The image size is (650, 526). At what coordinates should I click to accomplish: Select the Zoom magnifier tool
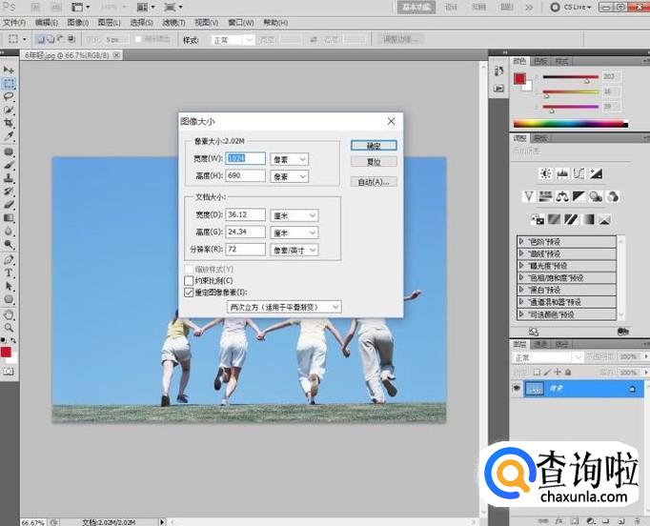pos(9,327)
